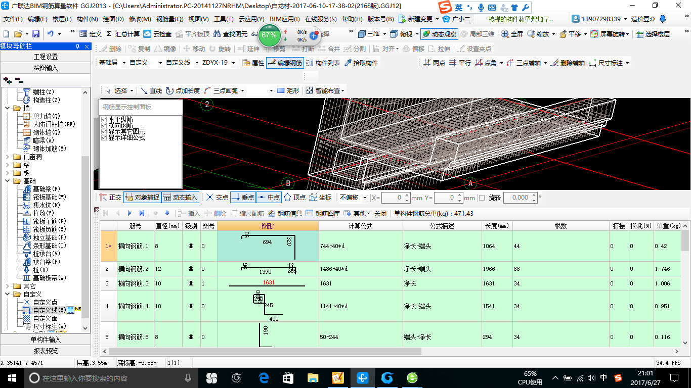The image size is (691, 388).
Task: Open 构件列表 component list
Action: (x=323, y=63)
